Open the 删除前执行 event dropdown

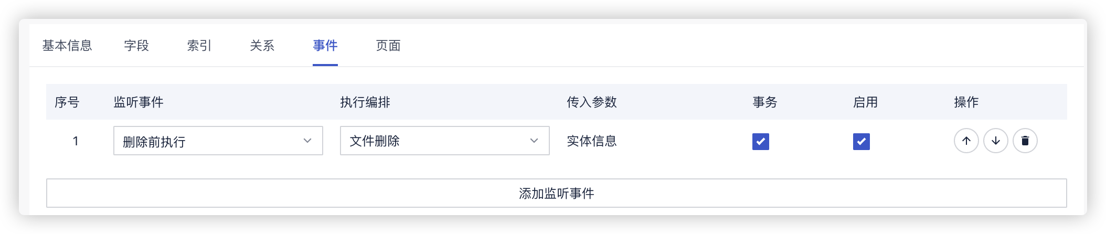[218, 141]
